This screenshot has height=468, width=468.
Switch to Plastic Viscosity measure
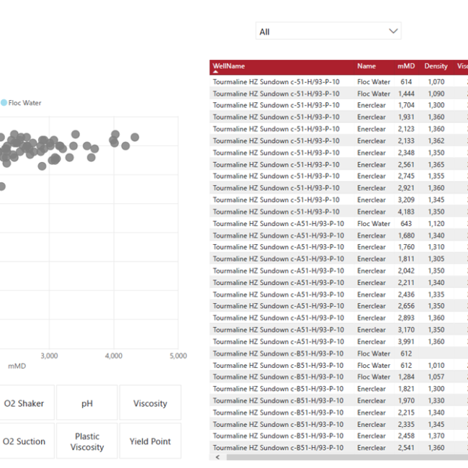[87, 441]
